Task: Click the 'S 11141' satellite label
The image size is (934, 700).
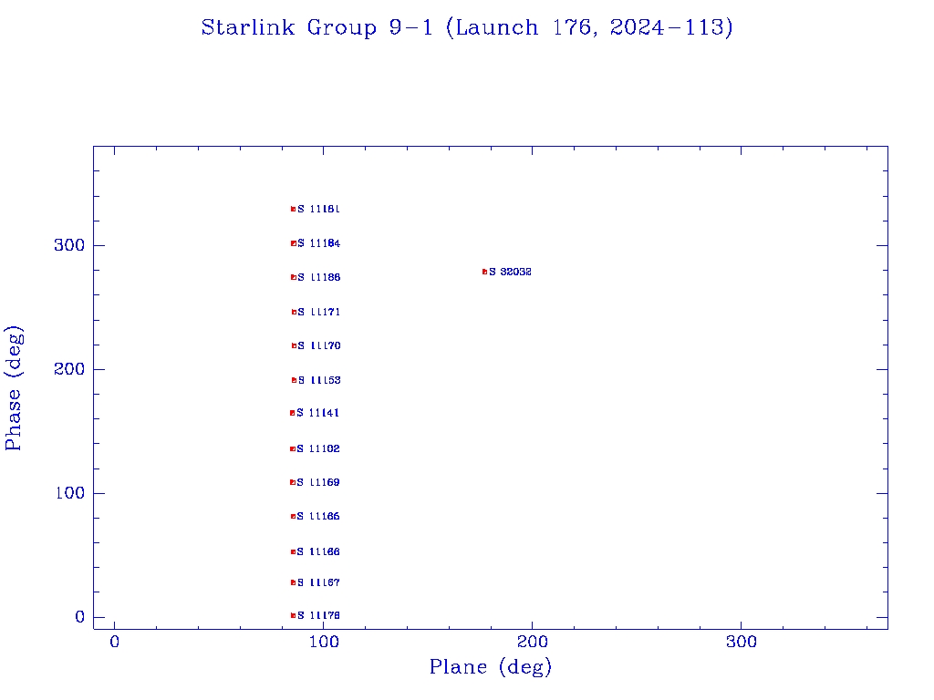Action: (x=318, y=413)
